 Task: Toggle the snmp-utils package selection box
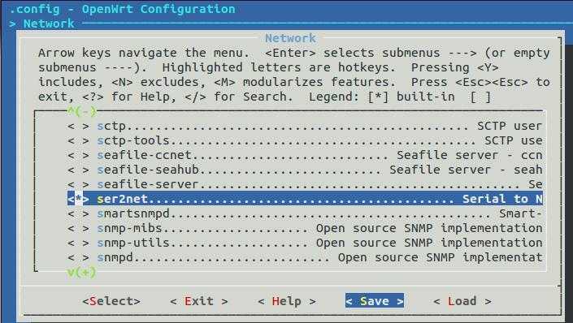(x=78, y=243)
